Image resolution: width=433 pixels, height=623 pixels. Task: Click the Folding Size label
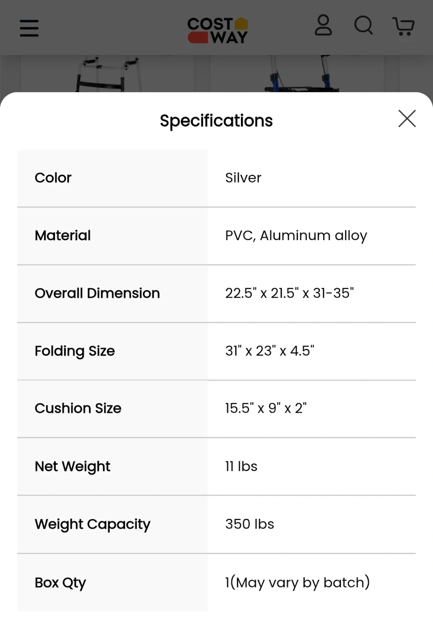pyautogui.click(x=75, y=351)
